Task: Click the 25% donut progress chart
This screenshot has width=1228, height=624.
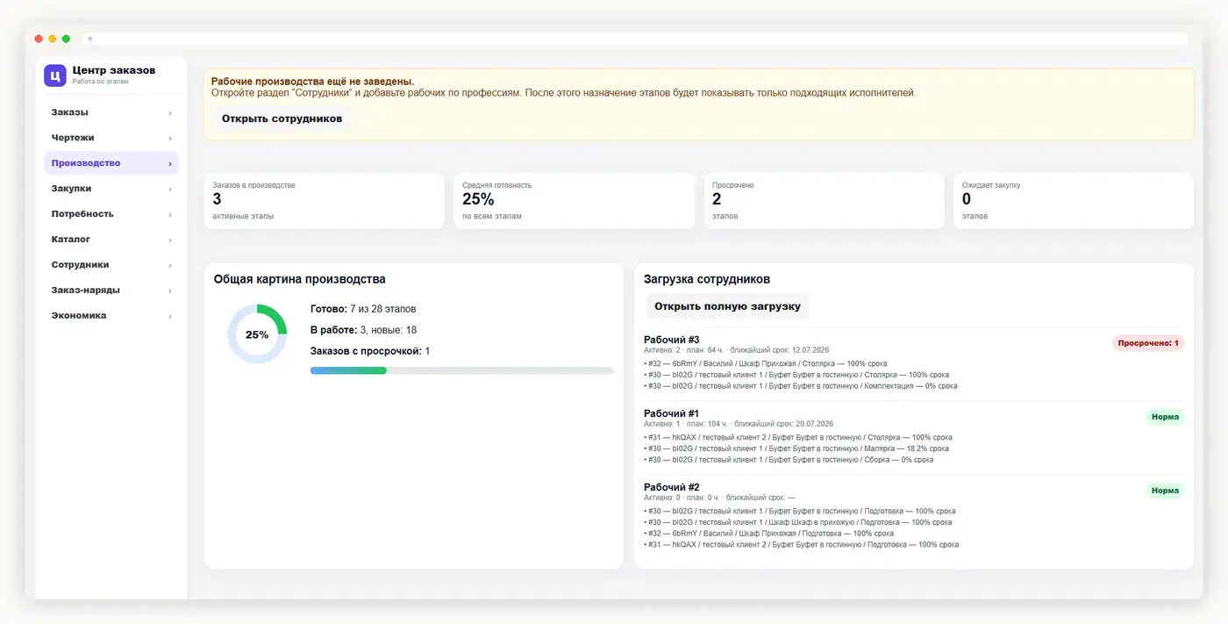Action: click(x=257, y=334)
